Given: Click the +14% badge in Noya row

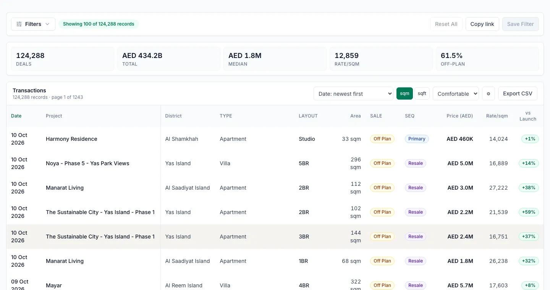Looking at the screenshot, I should coord(529,163).
